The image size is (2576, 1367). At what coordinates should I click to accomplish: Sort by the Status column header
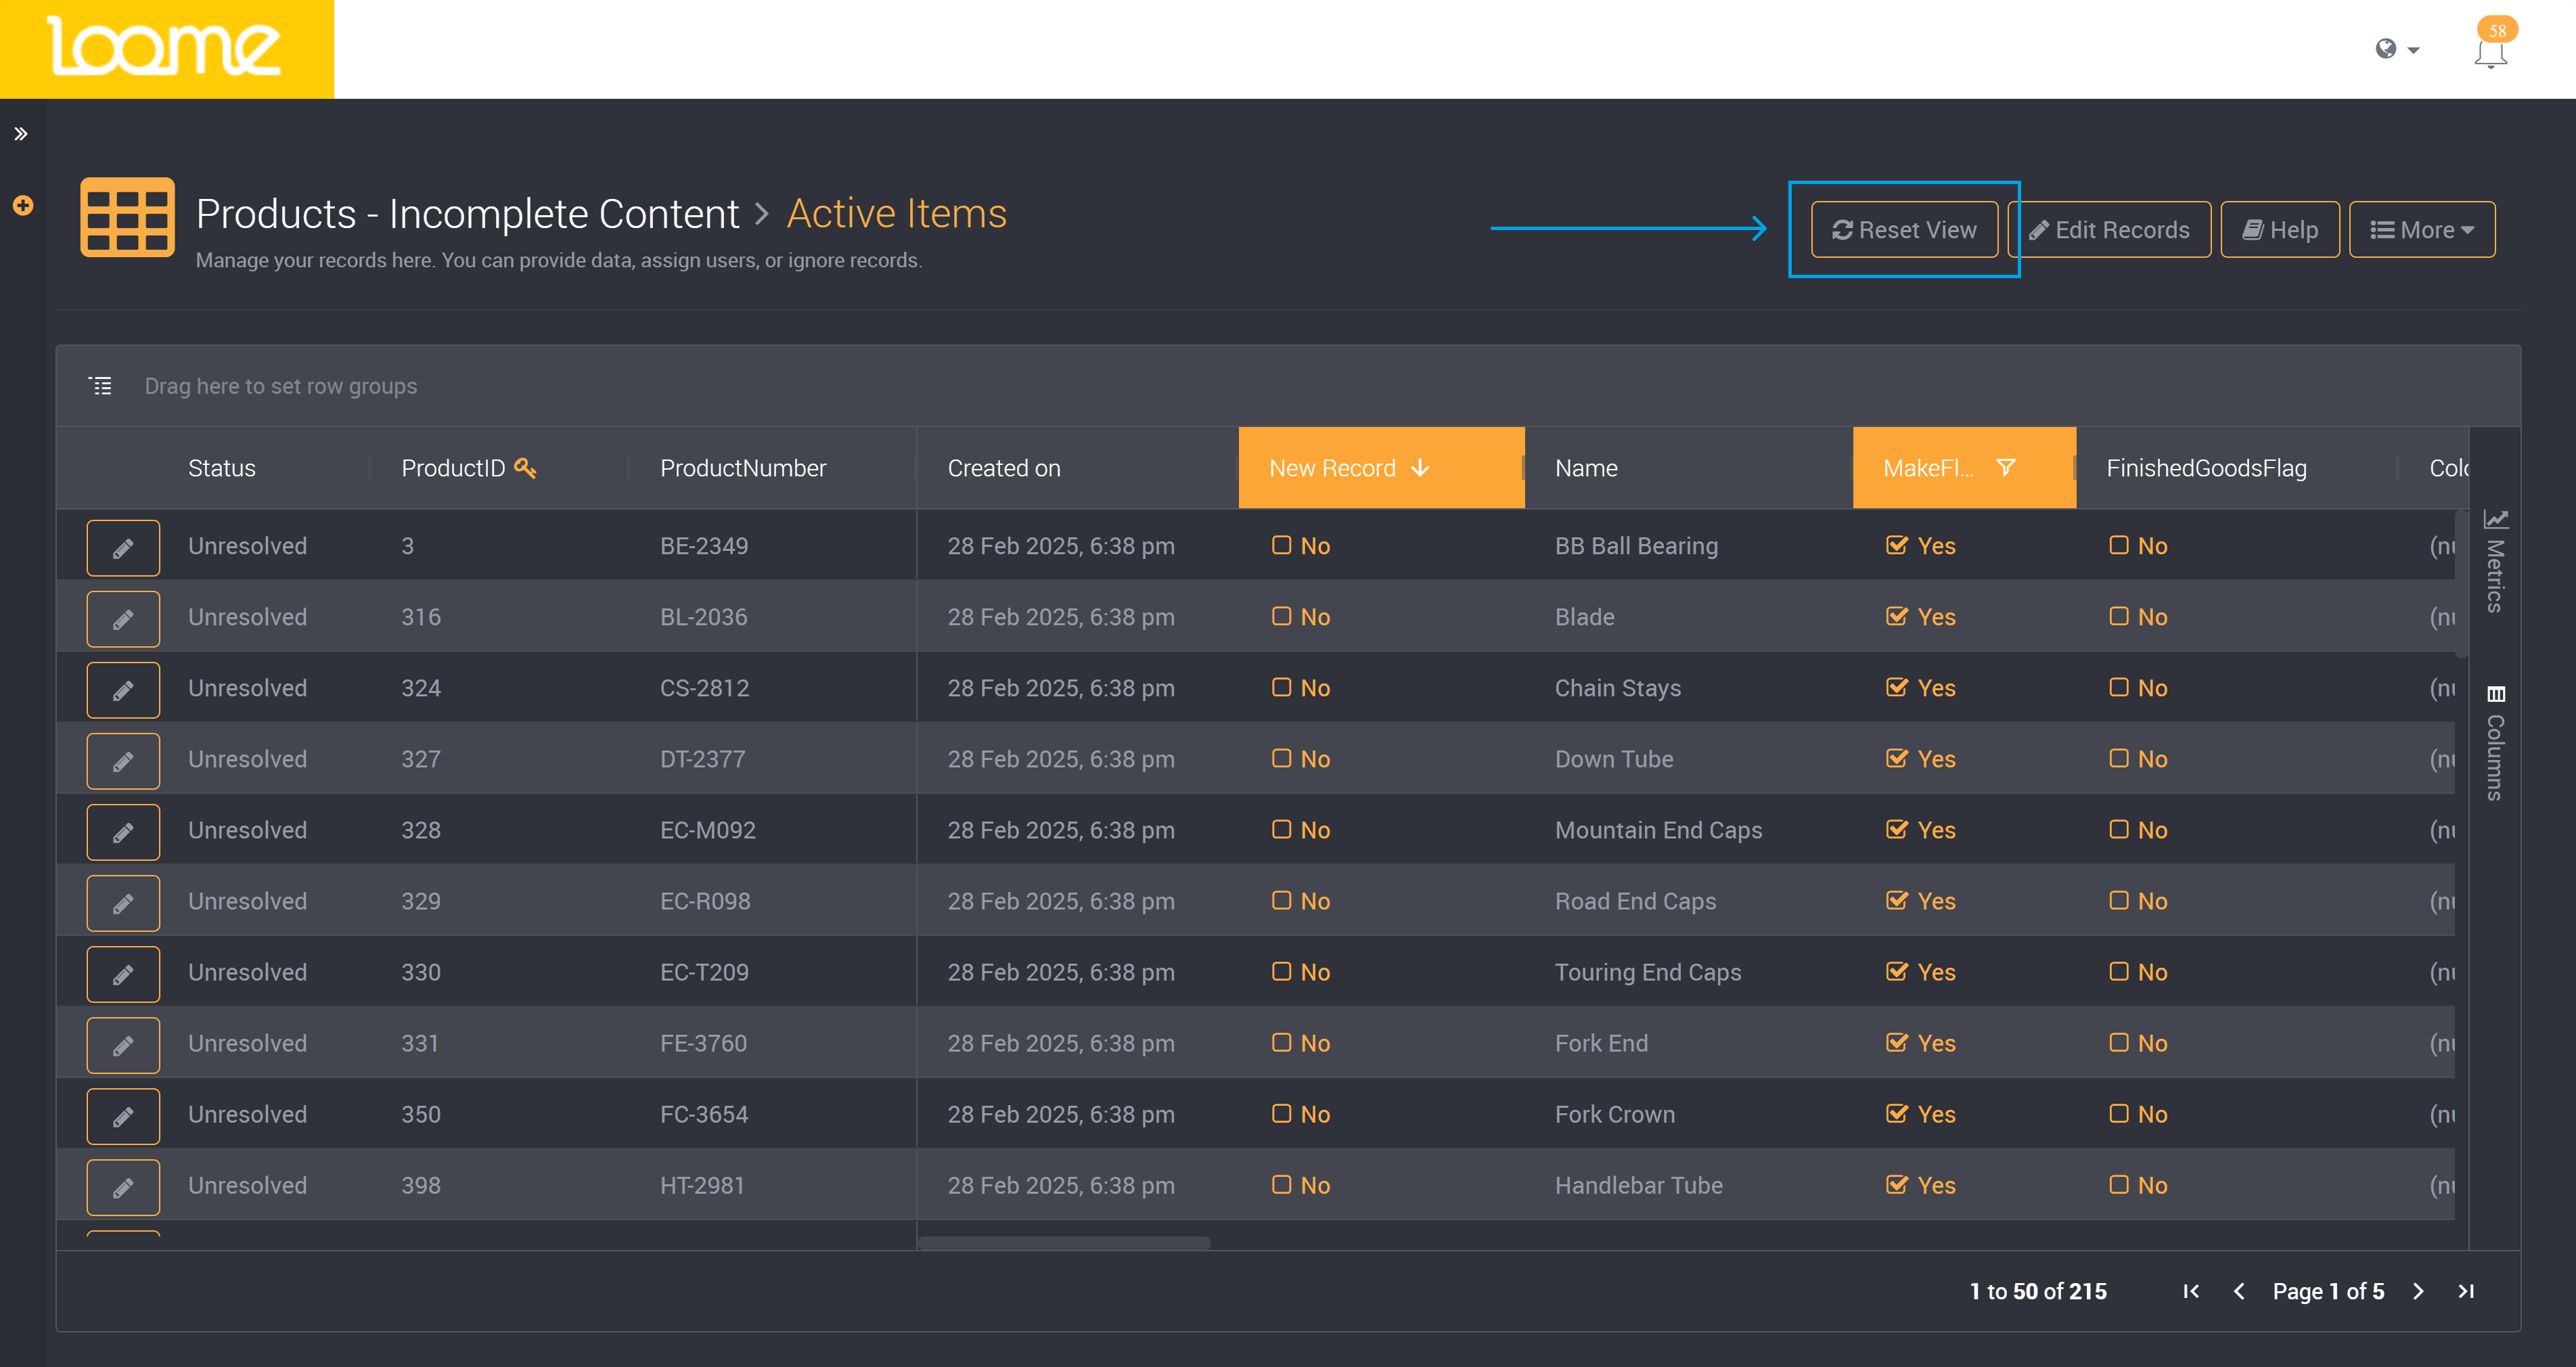click(222, 468)
